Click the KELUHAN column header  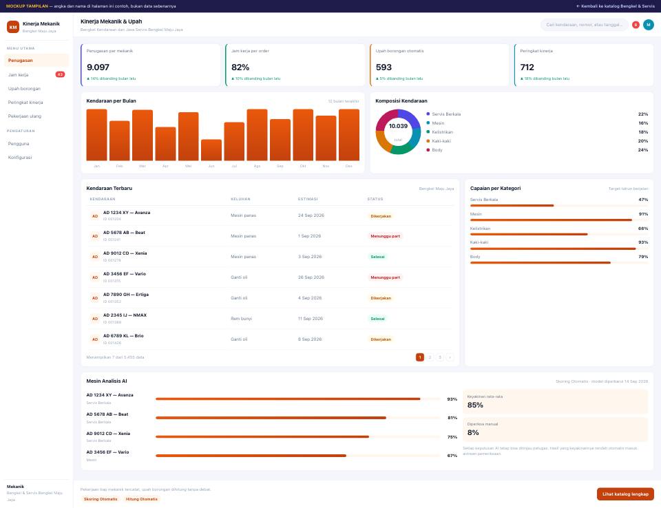241,199
